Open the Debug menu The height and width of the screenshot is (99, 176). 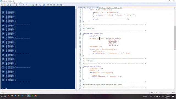pos(16,3)
